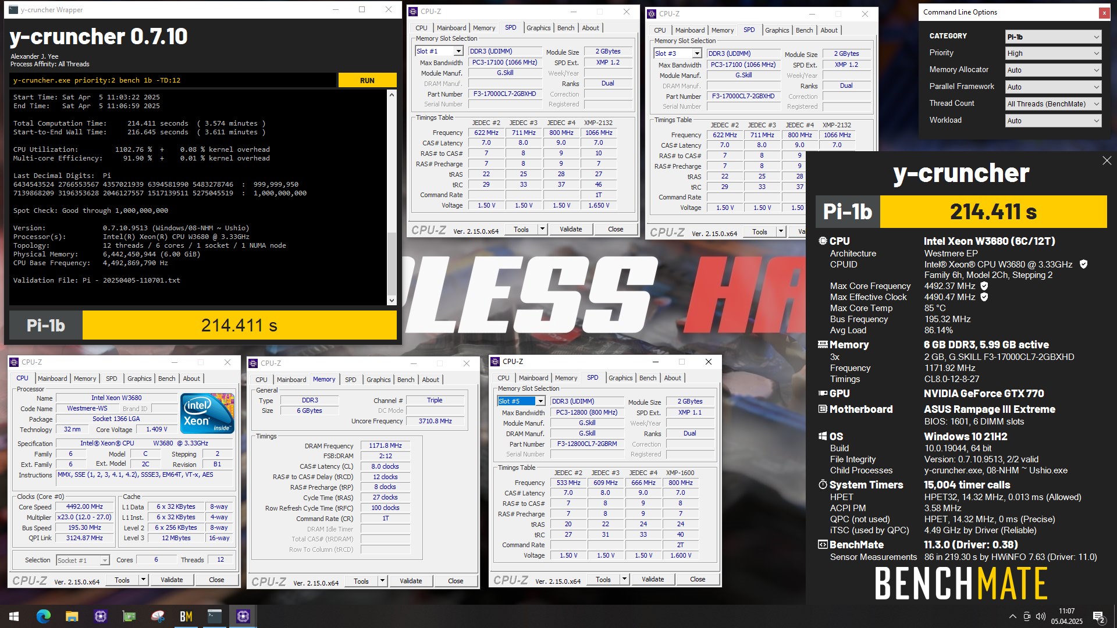Click the volume icon in system tray
Viewport: 1117px width, 628px height.
tap(1041, 616)
